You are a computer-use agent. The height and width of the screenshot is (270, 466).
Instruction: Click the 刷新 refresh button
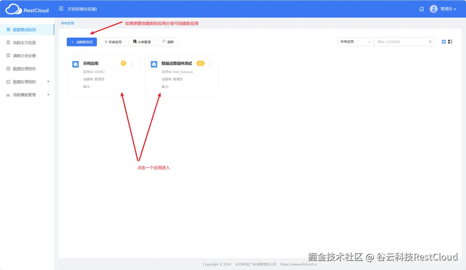point(168,42)
